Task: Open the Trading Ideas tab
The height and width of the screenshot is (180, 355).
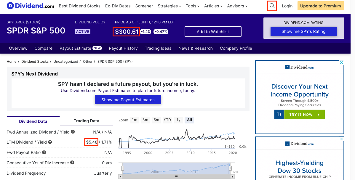Action: (x=158, y=48)
